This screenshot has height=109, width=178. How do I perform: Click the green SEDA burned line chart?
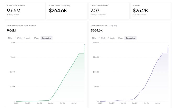(50, 72)
